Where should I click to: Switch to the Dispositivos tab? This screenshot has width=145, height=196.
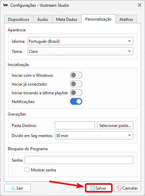(x=19, y=20)
